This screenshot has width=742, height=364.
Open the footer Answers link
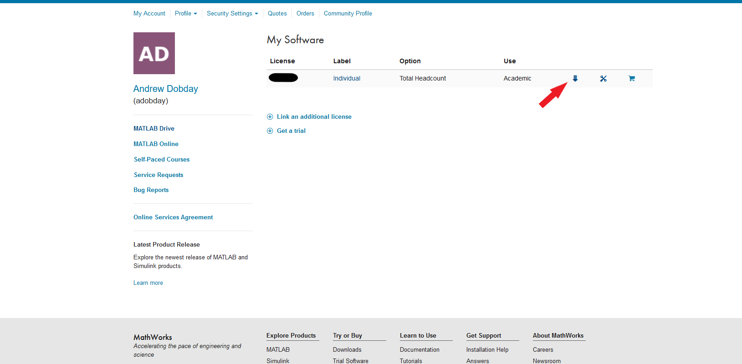click(478, 361)
